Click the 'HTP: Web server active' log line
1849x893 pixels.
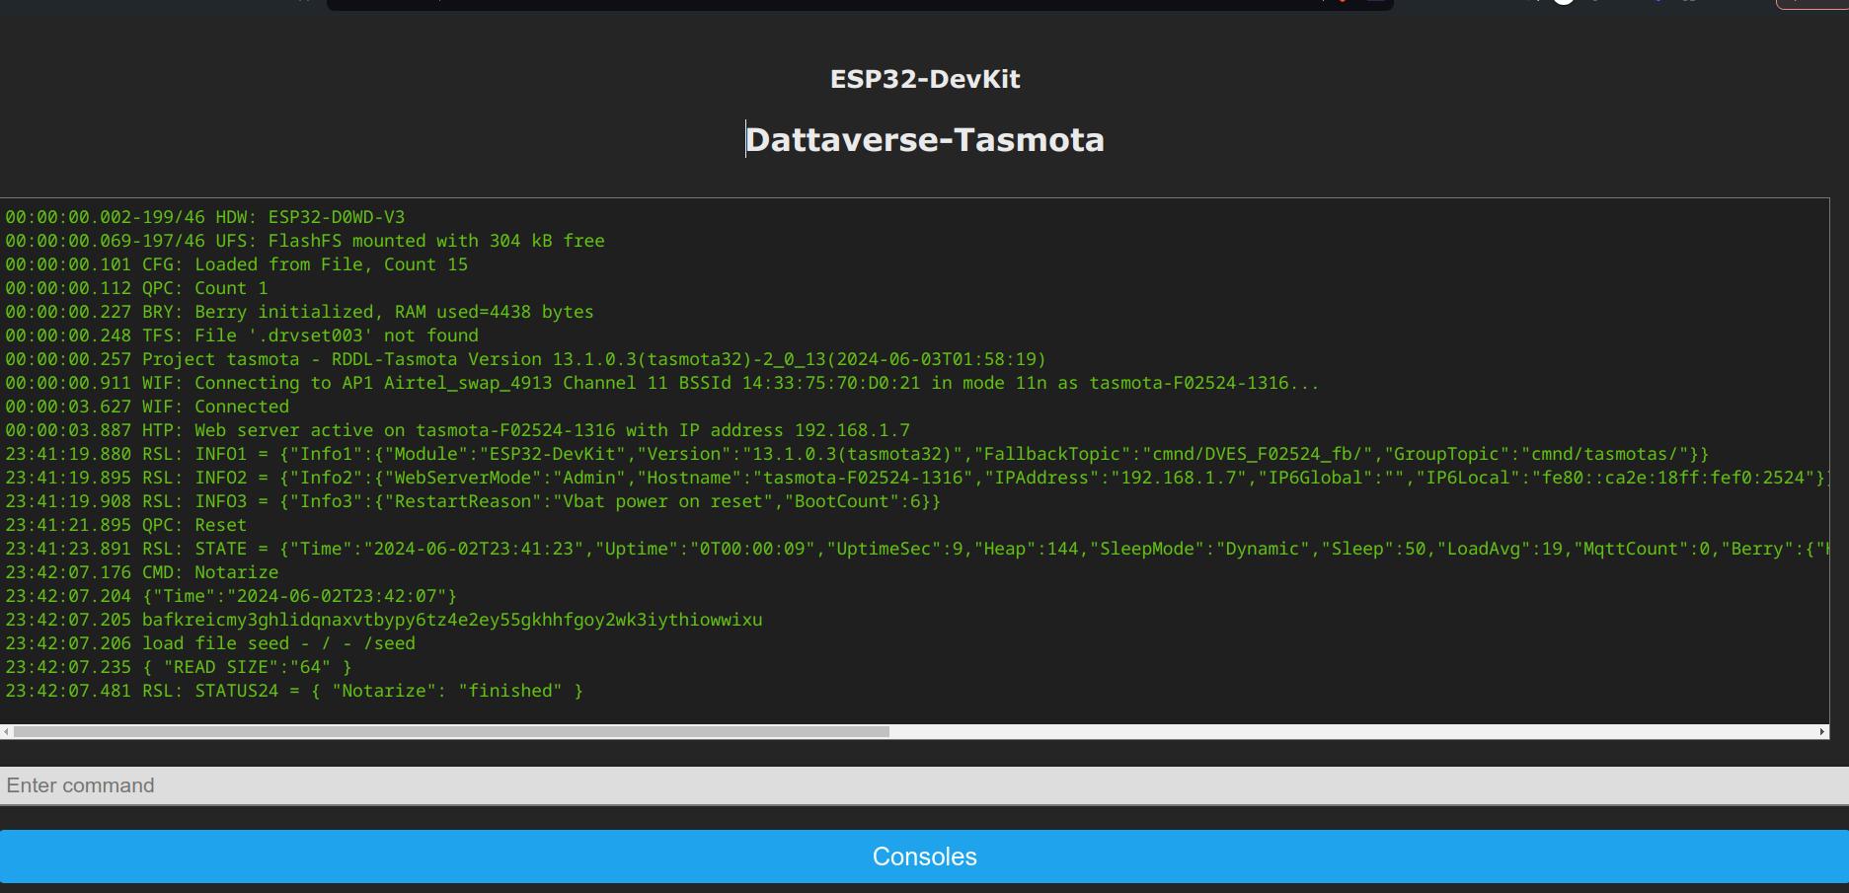(x=458, y=430)
